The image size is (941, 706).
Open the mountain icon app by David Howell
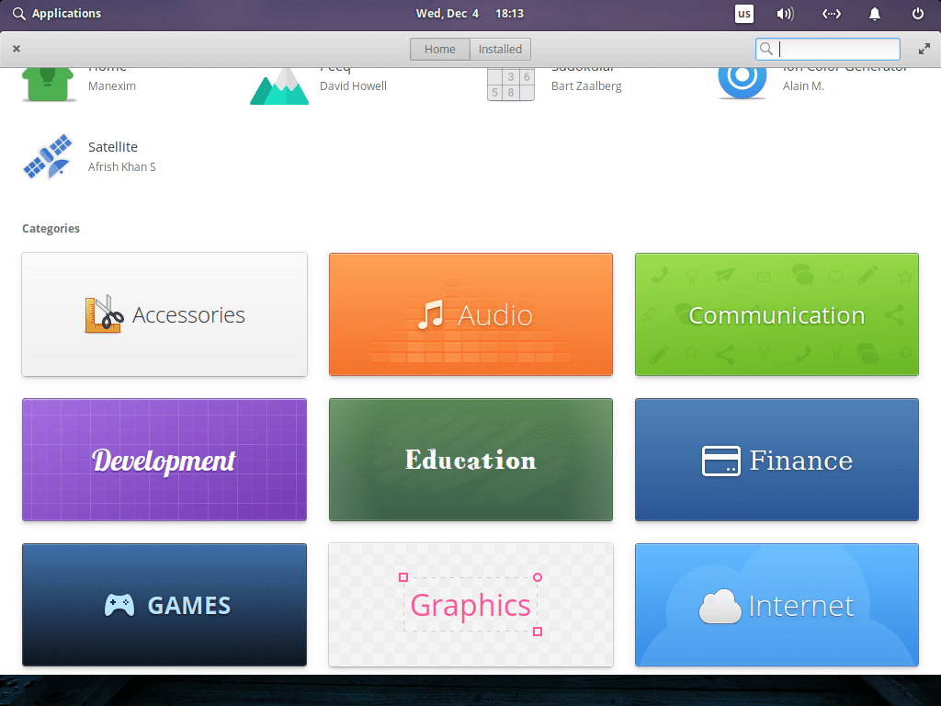279,86
